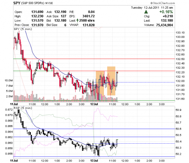This screenshot has width=189, height=163.
Task: Select the 2500 shrs last trade size
Action: [x=87, y=21]
